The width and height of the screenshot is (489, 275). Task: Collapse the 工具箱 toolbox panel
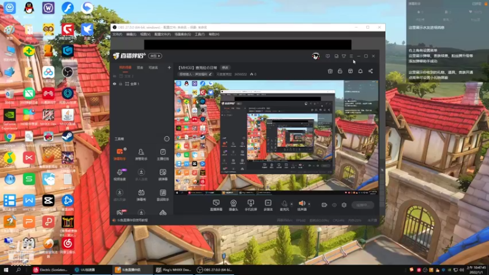167,139
